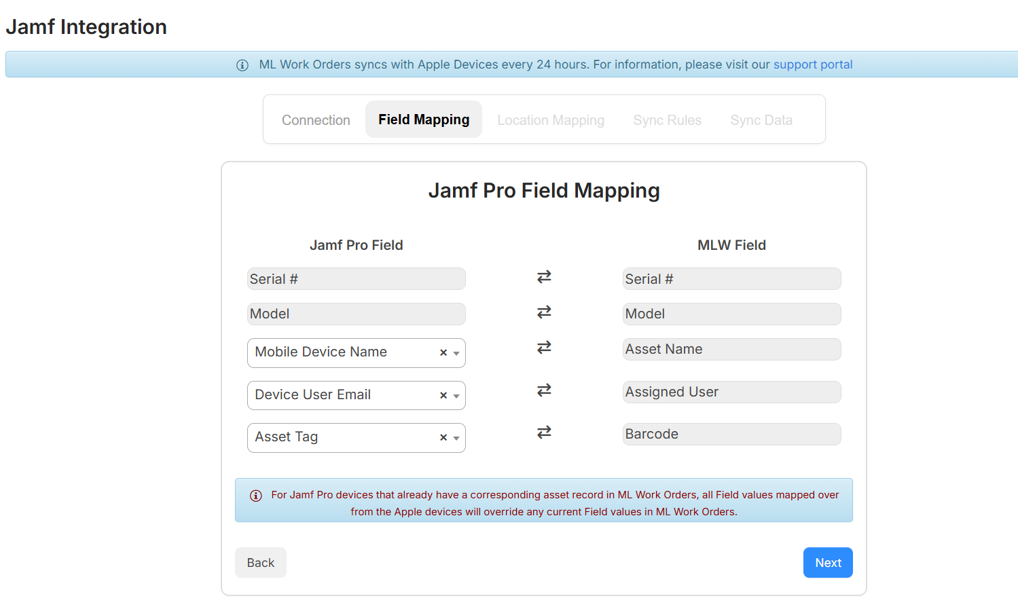
Task: Clear the Asset Tag selection
Action: [x=443, y=438]
